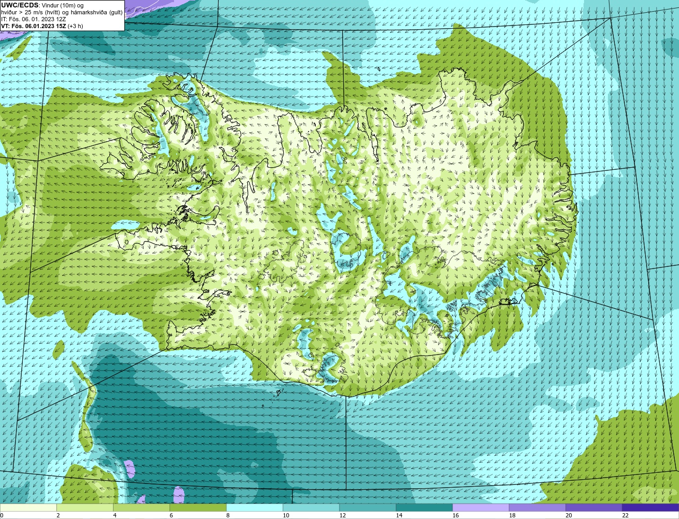Click the legend scale label '6'
The width and height of the screenshot is (679, 519).
(171, 515)
